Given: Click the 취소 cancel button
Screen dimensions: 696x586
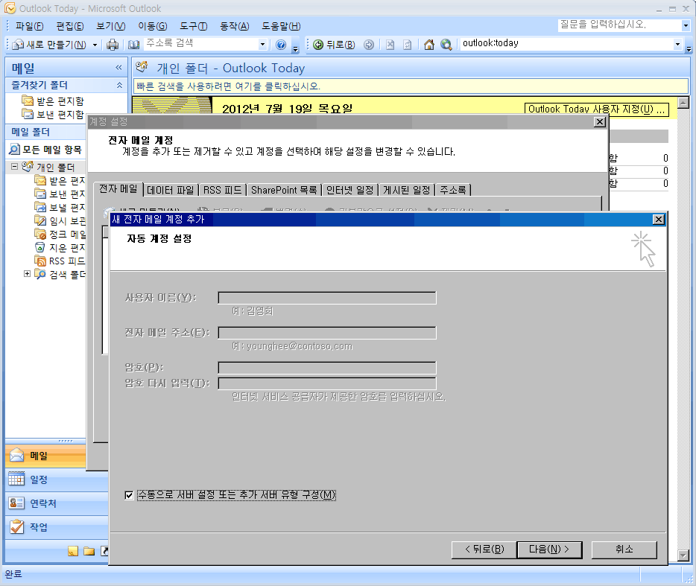Looking at the screenshot, I should 624,550.
